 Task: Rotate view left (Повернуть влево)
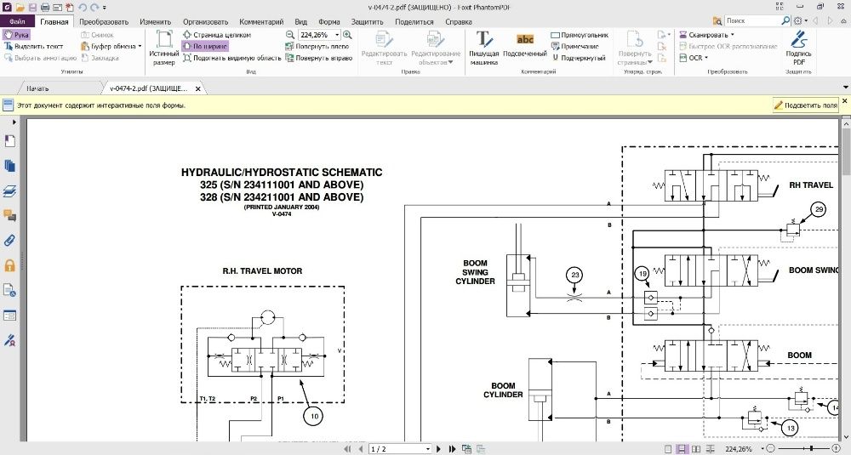318,47
